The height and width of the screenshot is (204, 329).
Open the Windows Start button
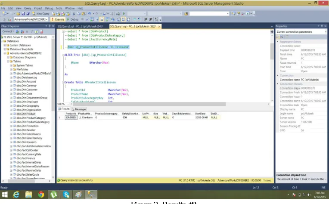5,195
